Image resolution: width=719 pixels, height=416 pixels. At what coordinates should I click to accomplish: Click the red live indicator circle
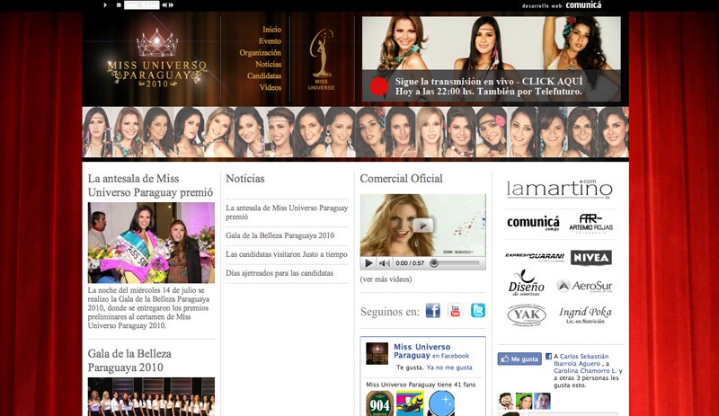click(378, 86)
